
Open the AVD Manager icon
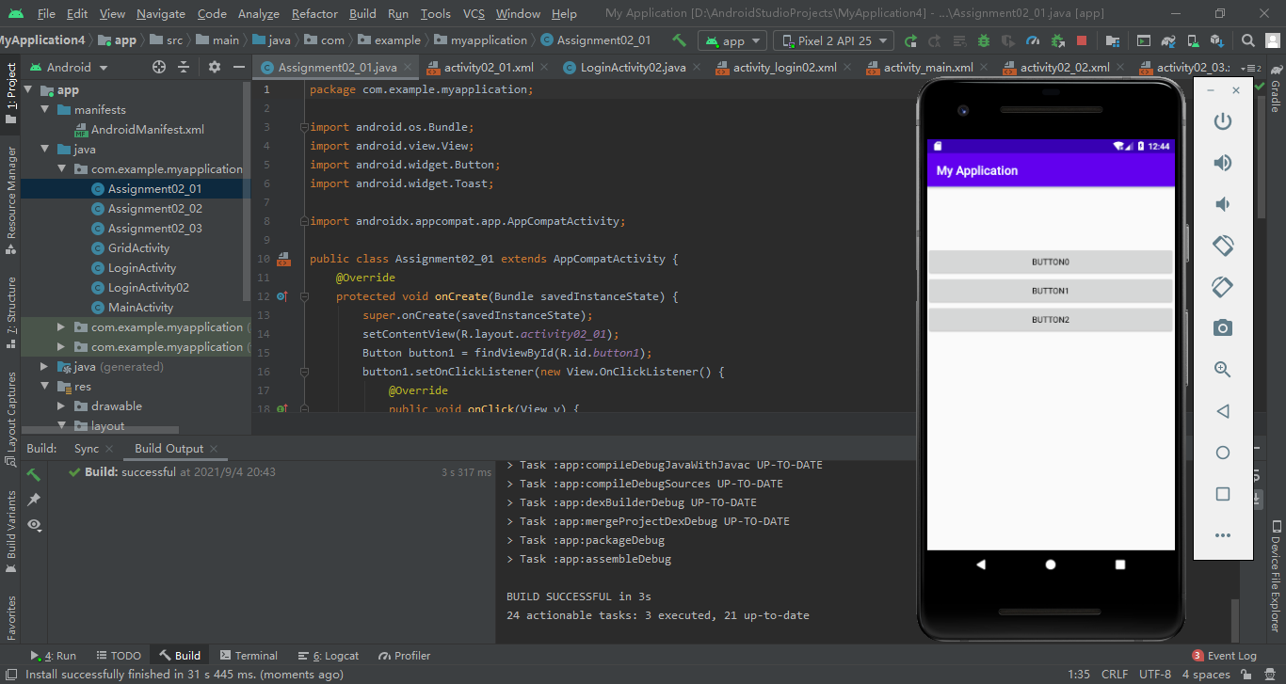coord(1192,40)
